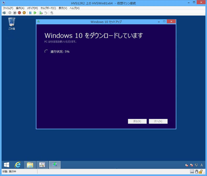
Task: Click the enhanced session toolbar icon
Action: (x=52, y=13)
